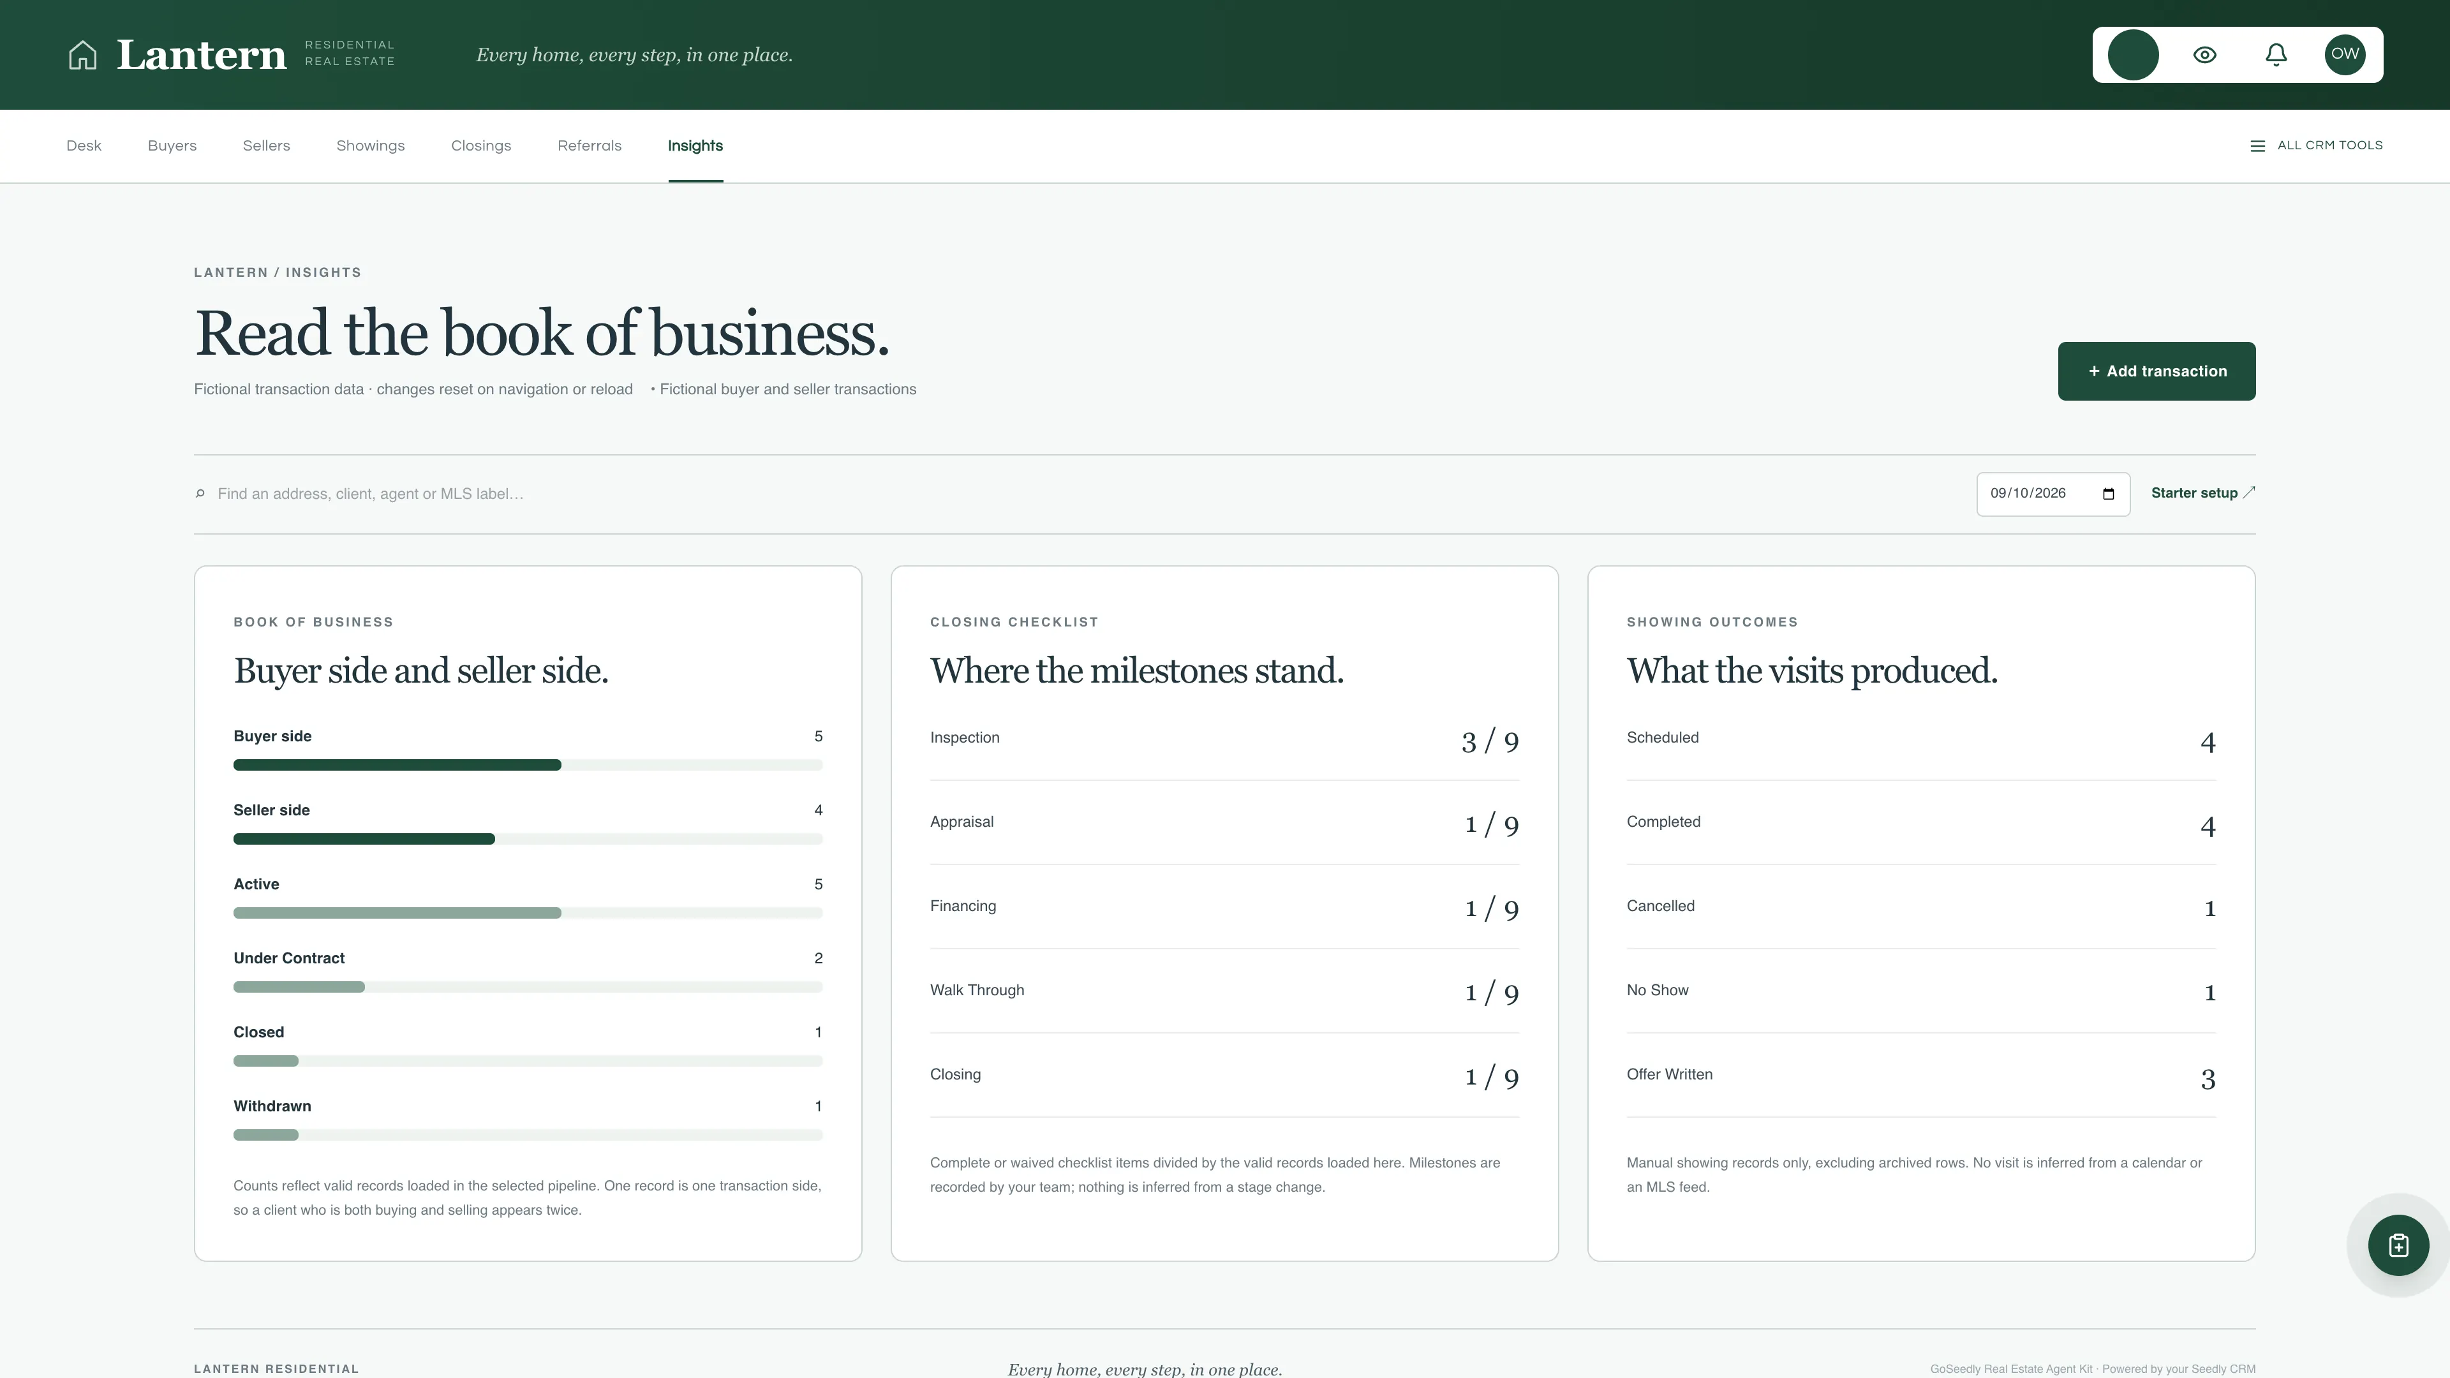Image resolution: width=2450 pixels, height=1378 pixels.
Task: Click the Scheduled showings label
Action: pos(1663,737)
